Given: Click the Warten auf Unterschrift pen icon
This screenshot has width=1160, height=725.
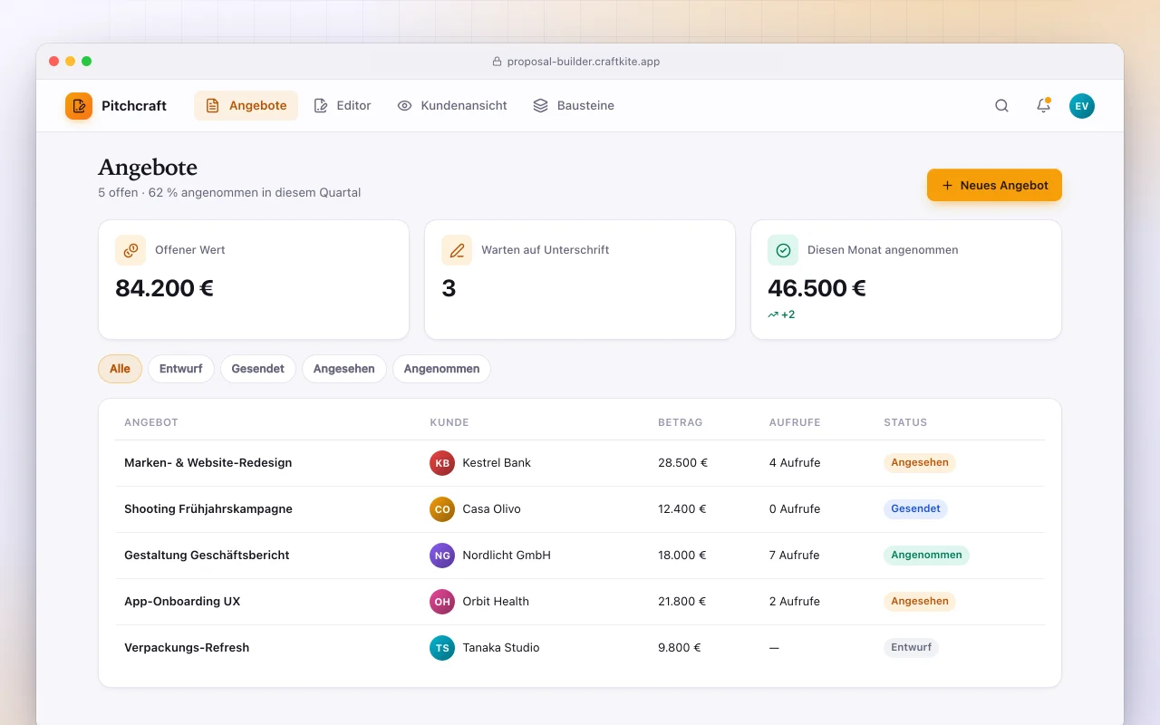Looking at the screenshot, I should 457,250.
